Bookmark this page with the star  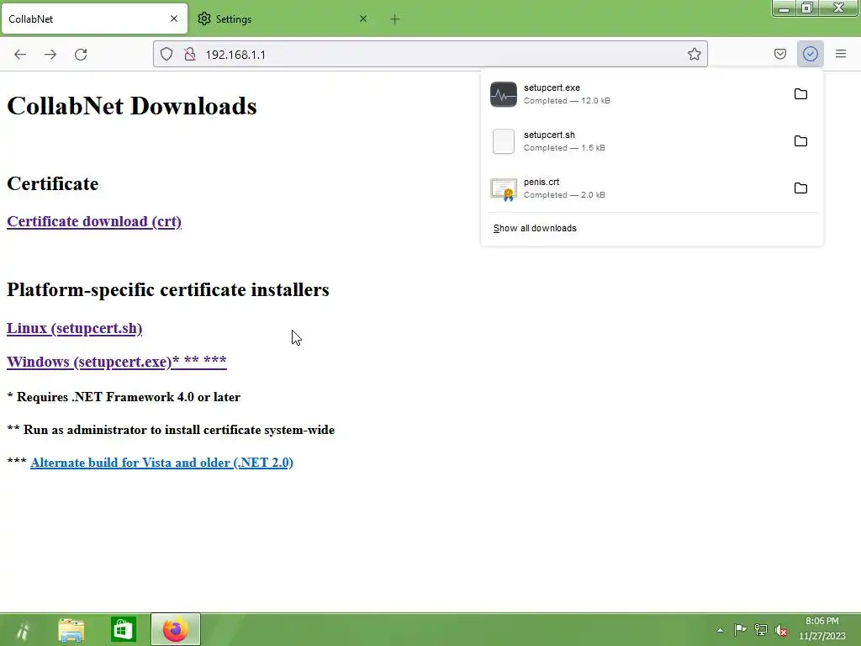coord(694,54)
